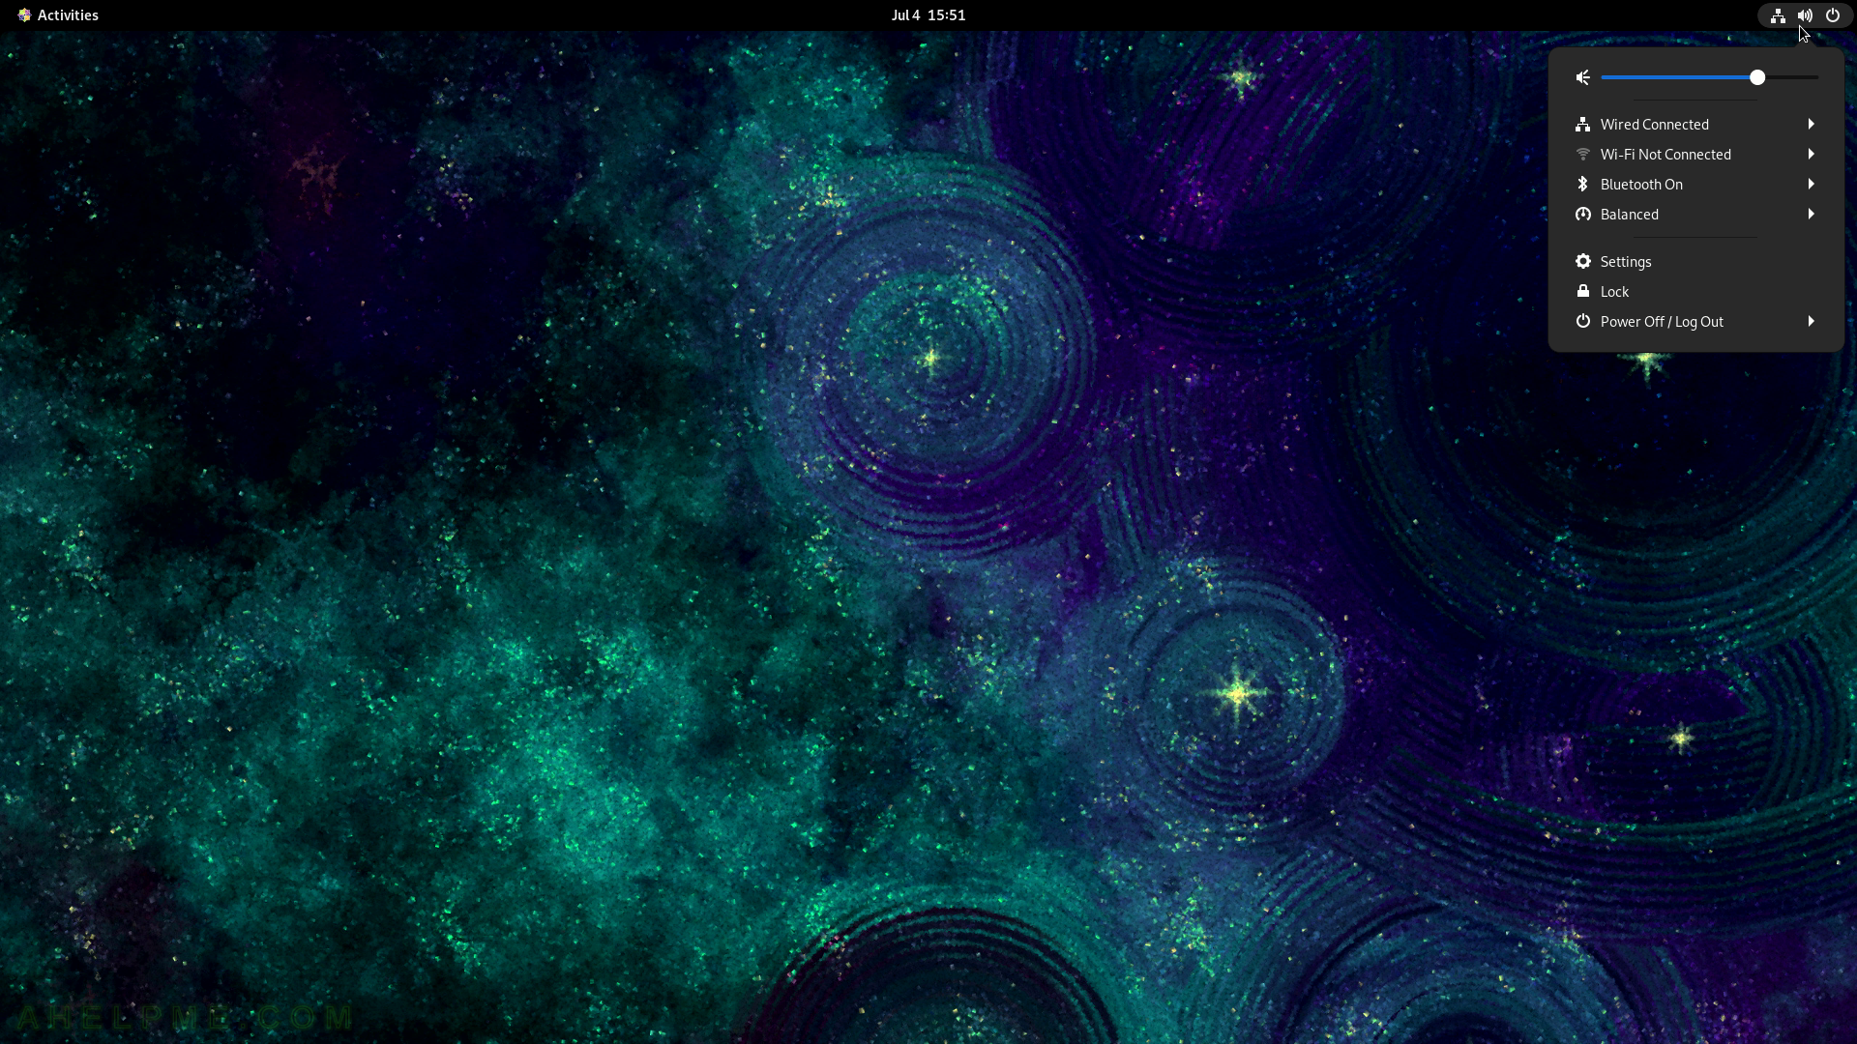Mute audio via speaker icon beside slider
This screenshot has width=1857, height=1044.
1583,77
